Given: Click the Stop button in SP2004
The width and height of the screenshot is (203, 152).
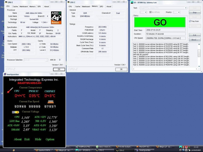Looking at the screenshot, I should click(x=195, y=12).
